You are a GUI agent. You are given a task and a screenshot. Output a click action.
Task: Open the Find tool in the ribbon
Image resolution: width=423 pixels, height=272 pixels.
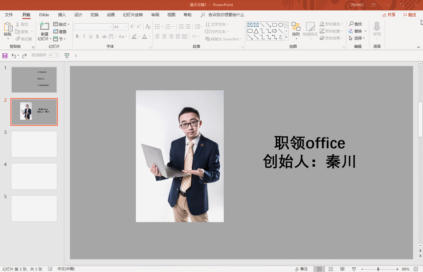[x=356, y=24]
